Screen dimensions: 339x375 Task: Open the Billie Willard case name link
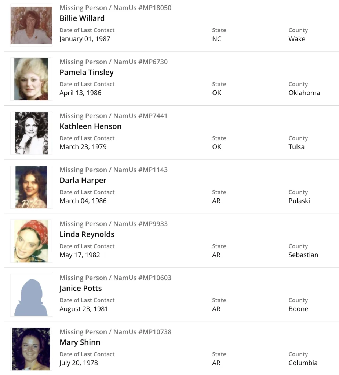82,18
